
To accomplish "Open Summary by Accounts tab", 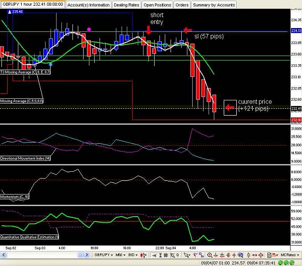I will pos(214,5).
